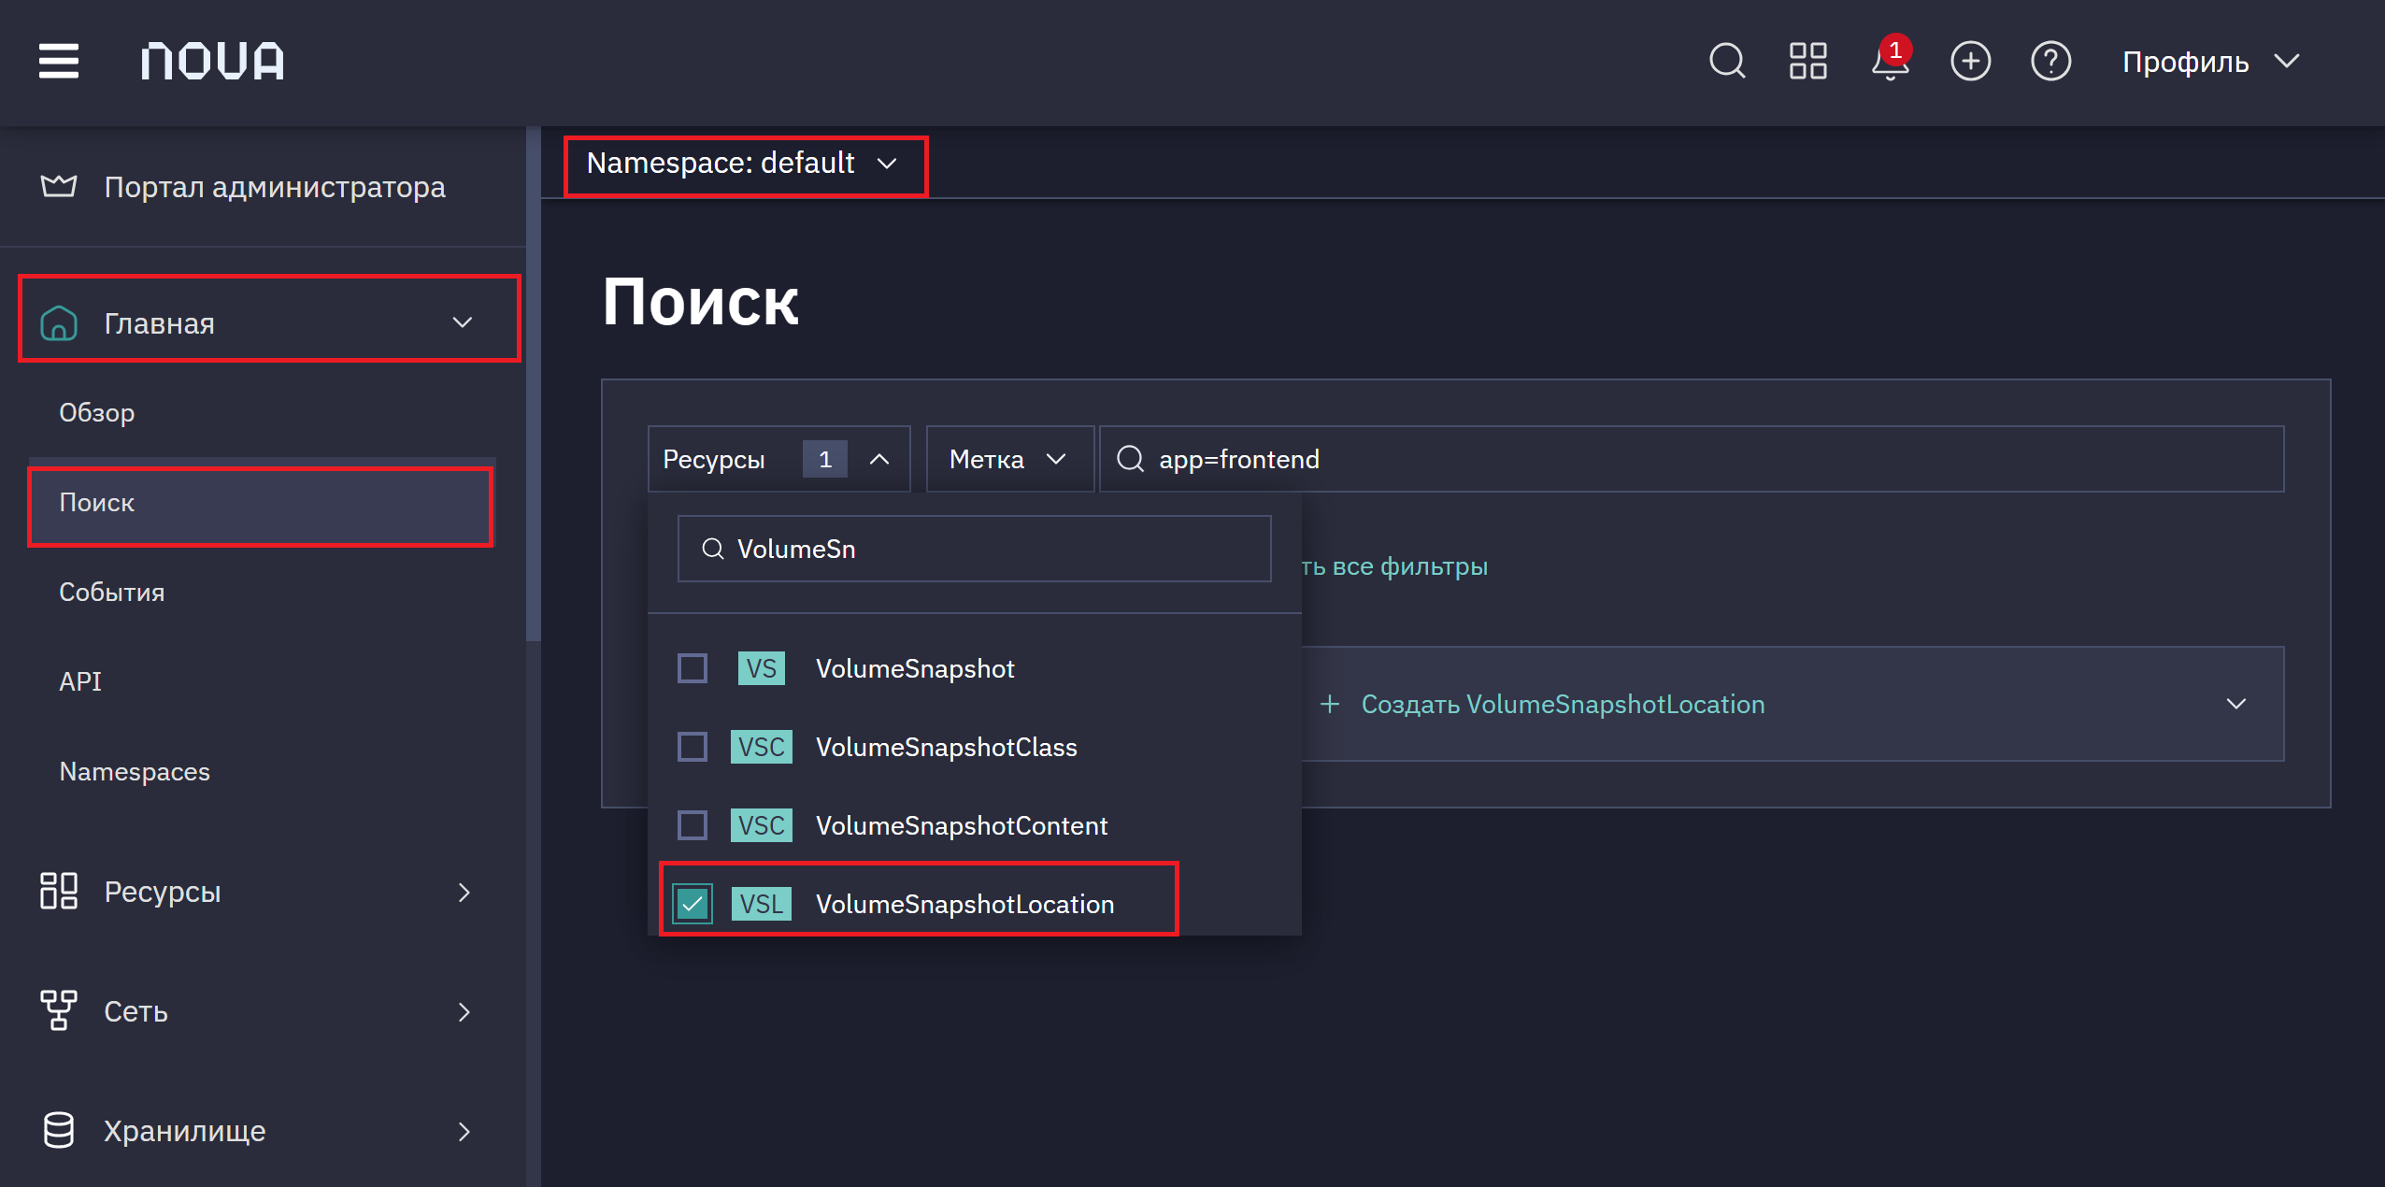Expand the VolumeSnapshotLocation results panel chevron

pos(2235,704)
